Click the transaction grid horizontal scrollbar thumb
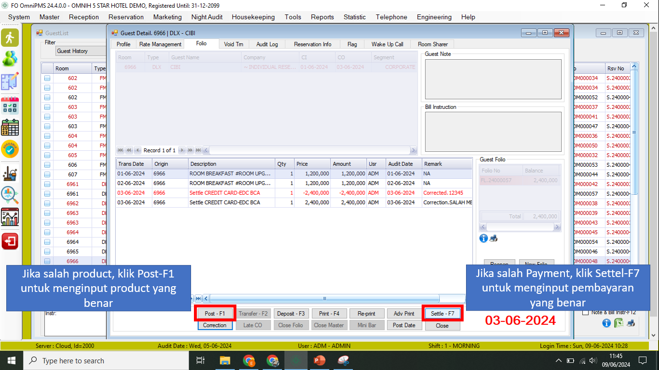659x370 pixels. point(325,298)
